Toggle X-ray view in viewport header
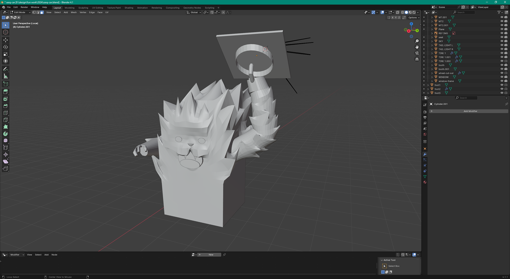The height and width of the screenshot is (279, 510). pos(397,12)
